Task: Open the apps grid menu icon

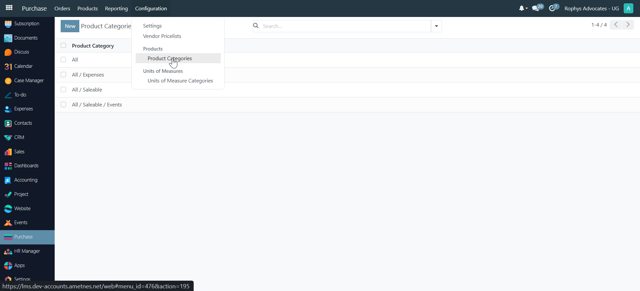Action: click(x=9, y=8)
